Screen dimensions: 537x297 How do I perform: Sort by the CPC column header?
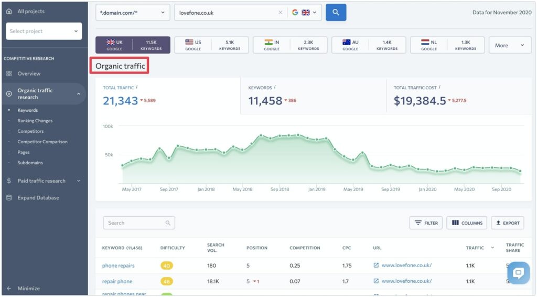(x=347, y=248)
